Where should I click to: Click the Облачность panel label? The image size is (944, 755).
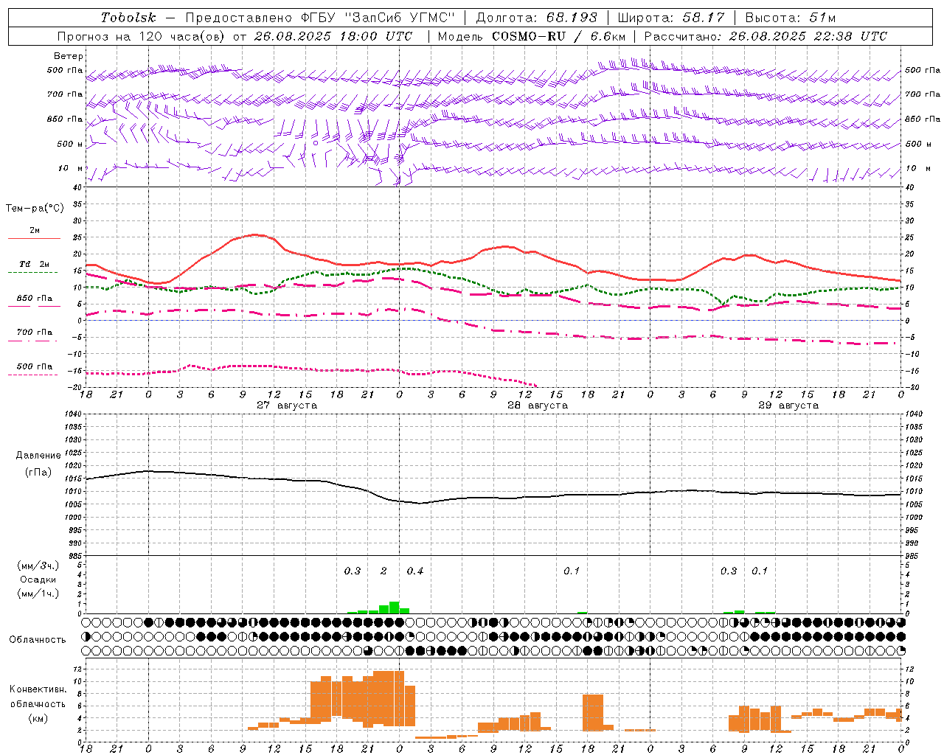point(38,639)
